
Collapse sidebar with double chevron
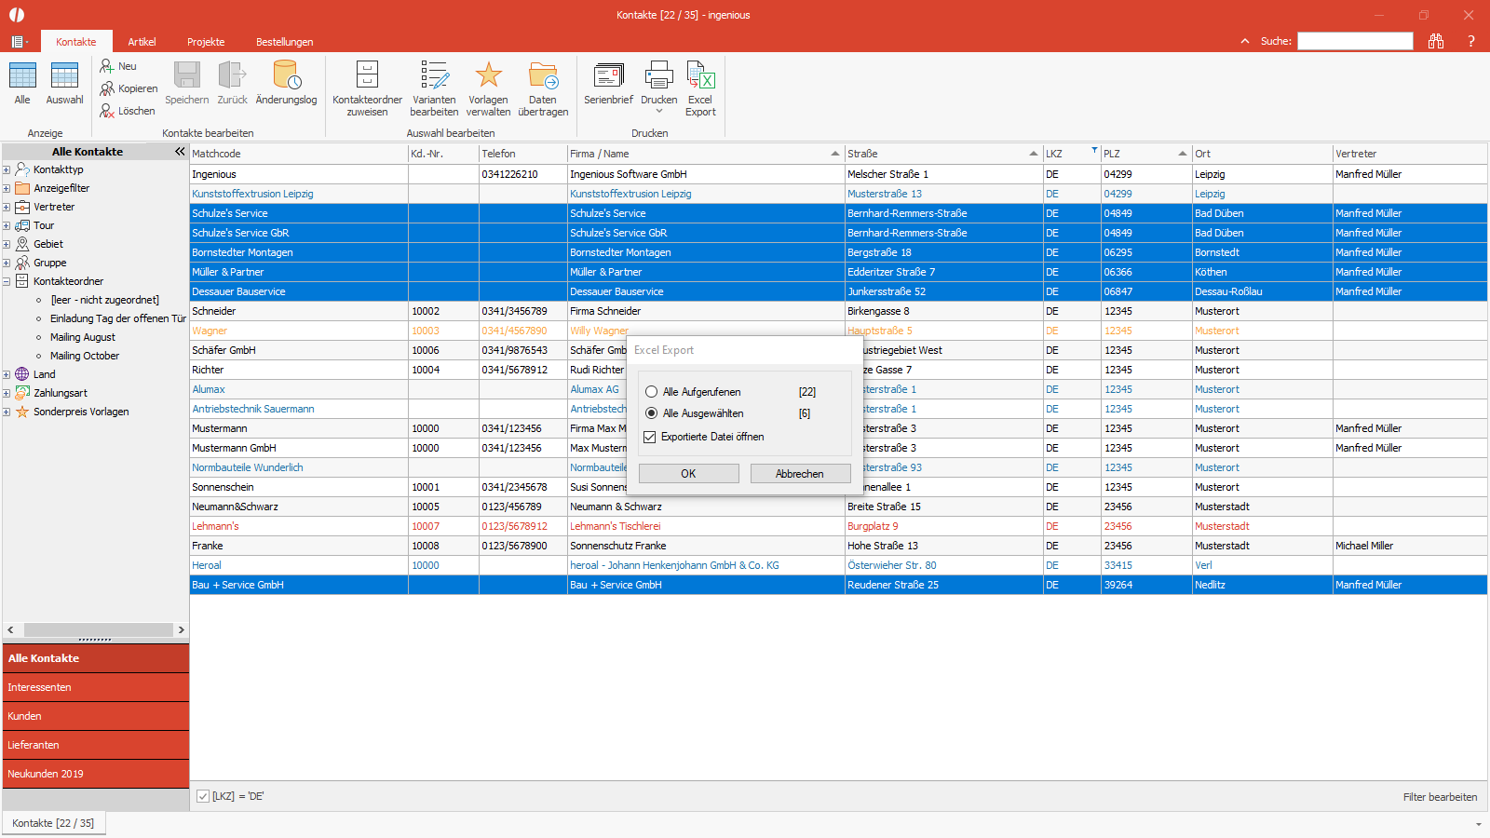pos(180,152)
